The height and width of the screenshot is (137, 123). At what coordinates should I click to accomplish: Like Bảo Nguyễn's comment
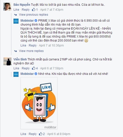(x=16, y=10)
